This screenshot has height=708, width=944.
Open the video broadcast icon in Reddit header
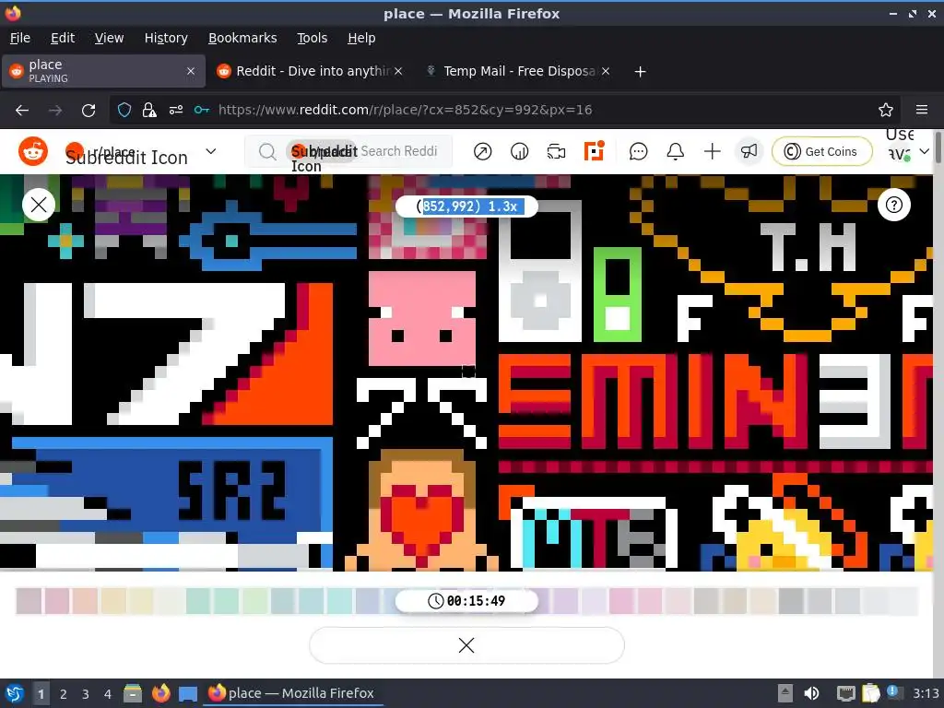pyautogui.click(x=556, y=151)
